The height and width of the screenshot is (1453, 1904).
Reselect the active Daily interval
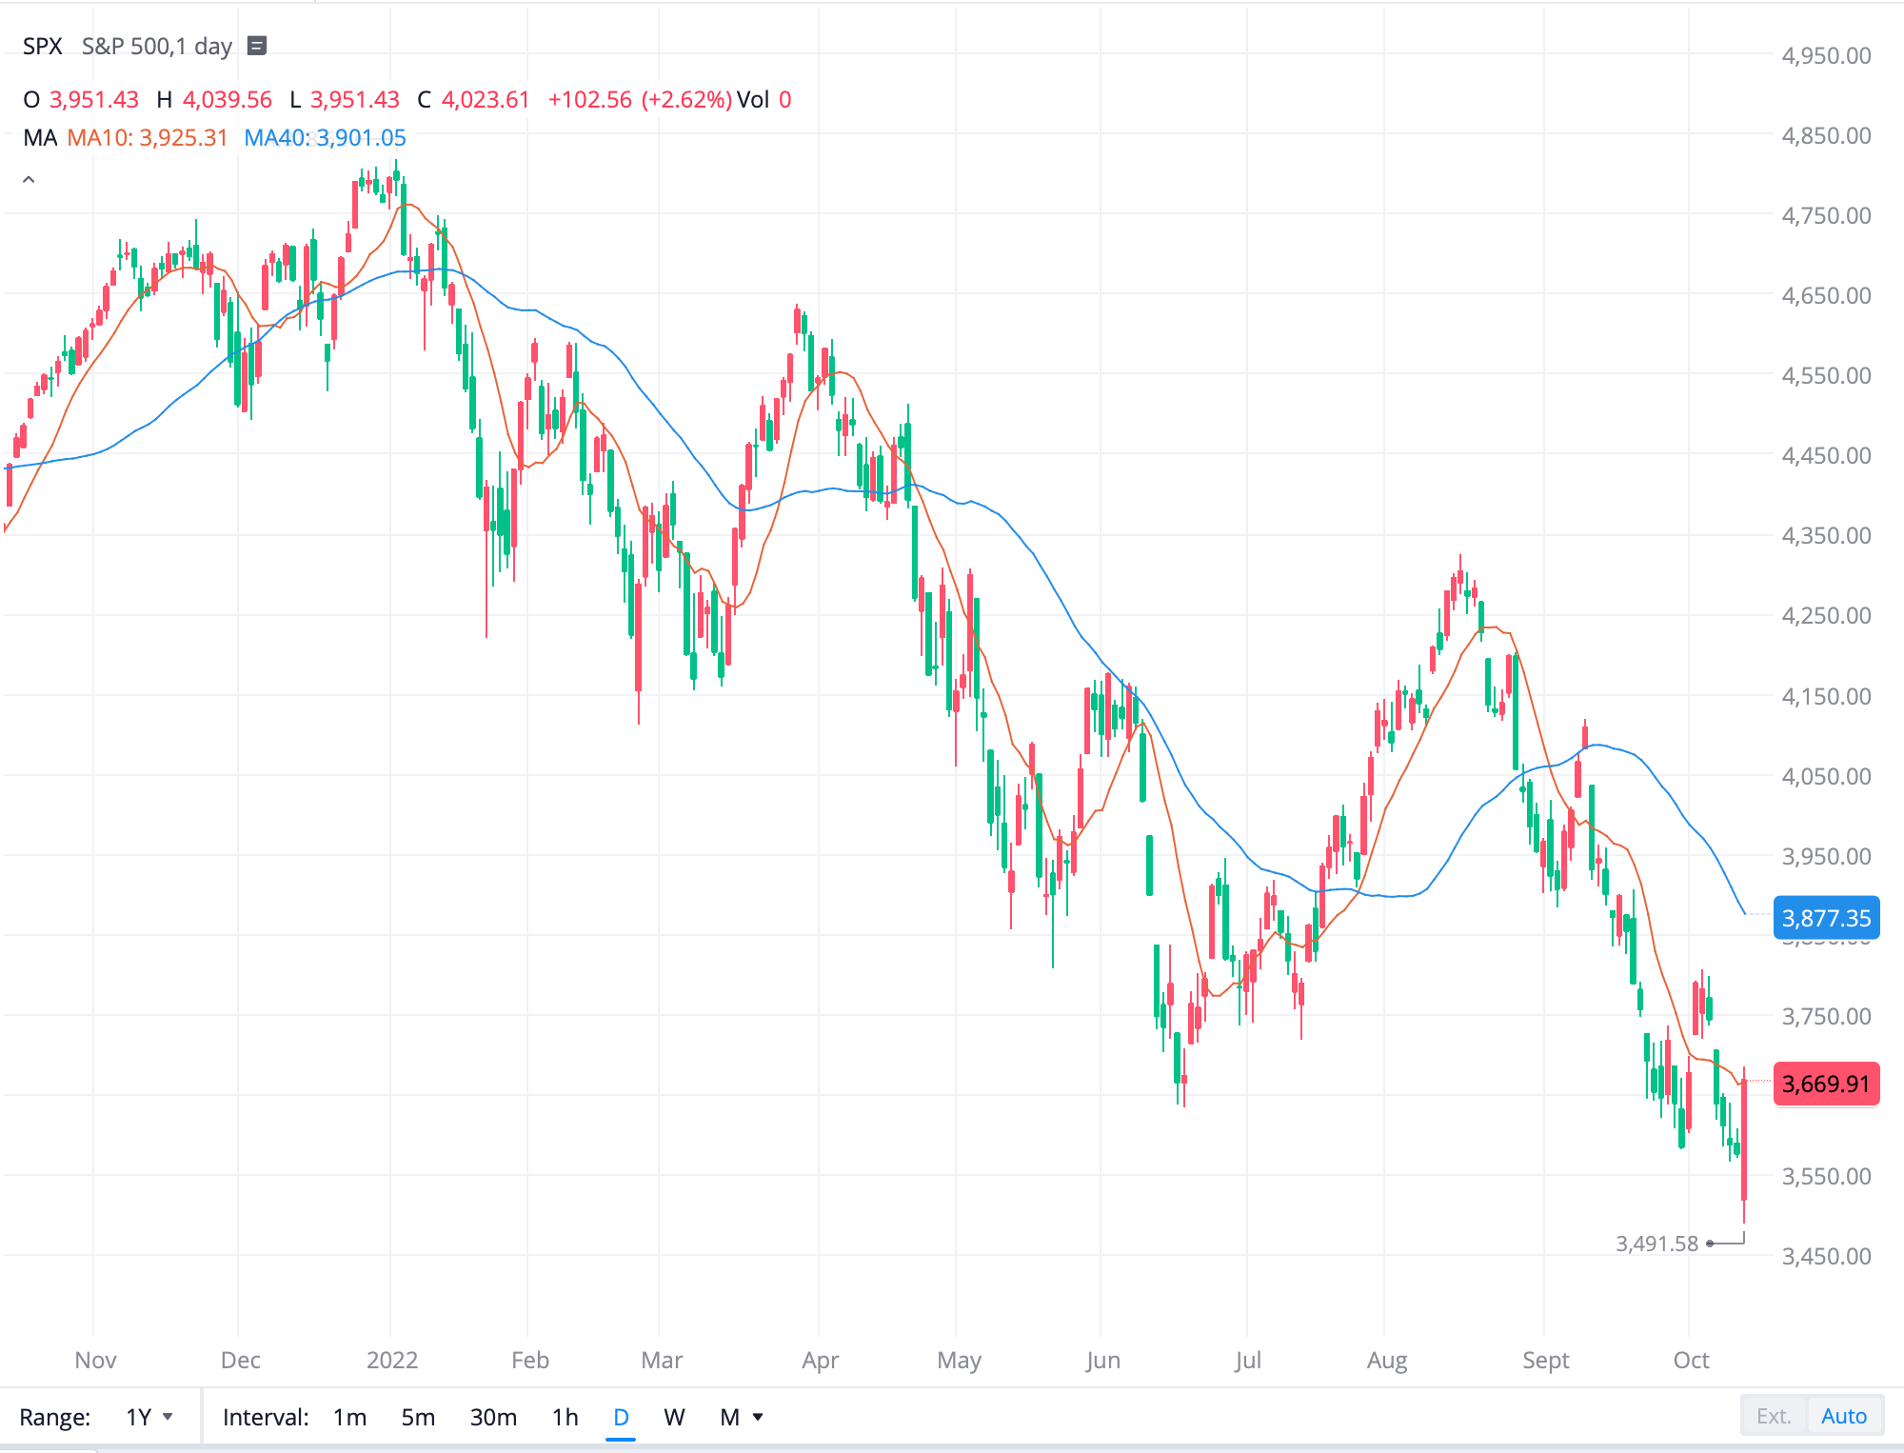pos(620,1417)
